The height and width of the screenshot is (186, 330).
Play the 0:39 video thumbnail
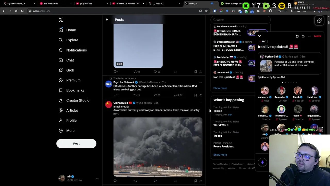click(138, 46)
